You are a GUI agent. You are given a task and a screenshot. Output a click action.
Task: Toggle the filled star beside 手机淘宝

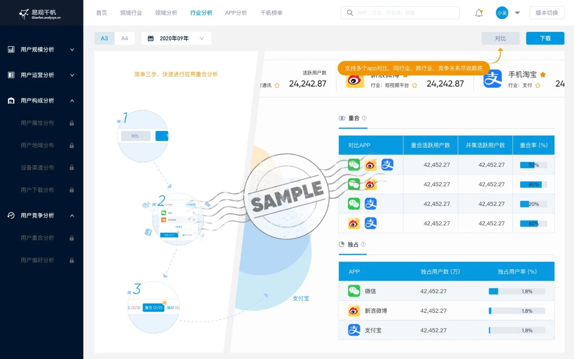click(x=543, y=74)
